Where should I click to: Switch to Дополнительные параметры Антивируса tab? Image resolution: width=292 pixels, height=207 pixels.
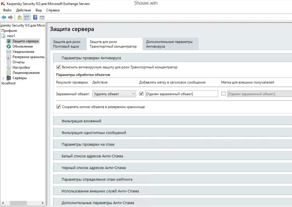tap(171, 44)
